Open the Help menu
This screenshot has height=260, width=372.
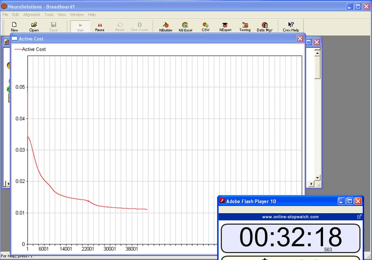[x=92, y=15]
